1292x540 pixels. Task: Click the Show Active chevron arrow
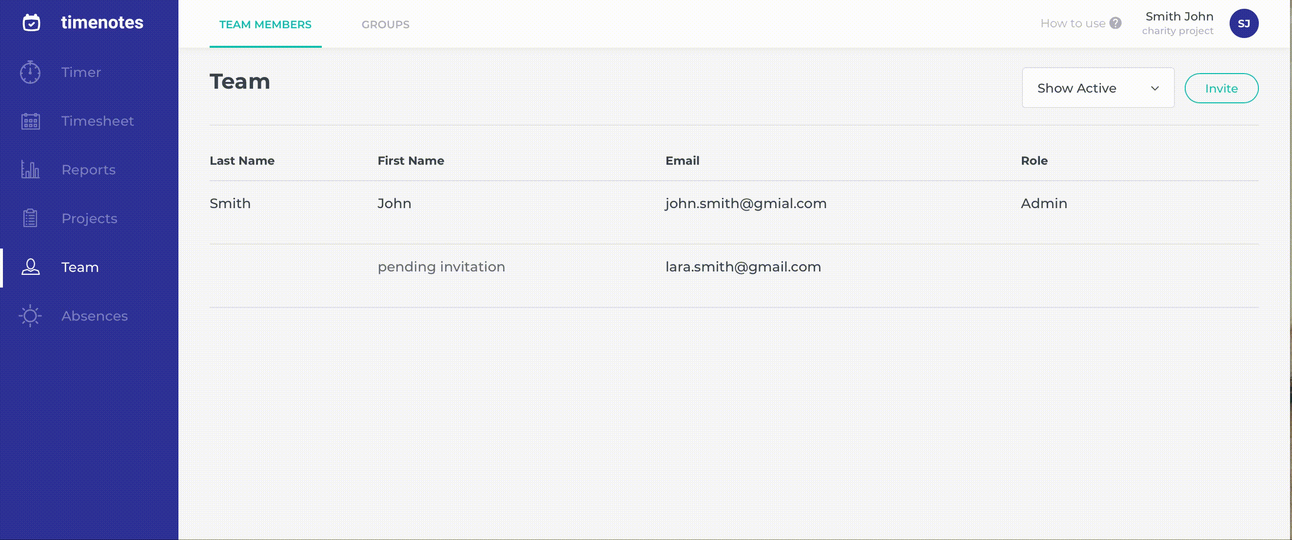(x=1155, y=88)
